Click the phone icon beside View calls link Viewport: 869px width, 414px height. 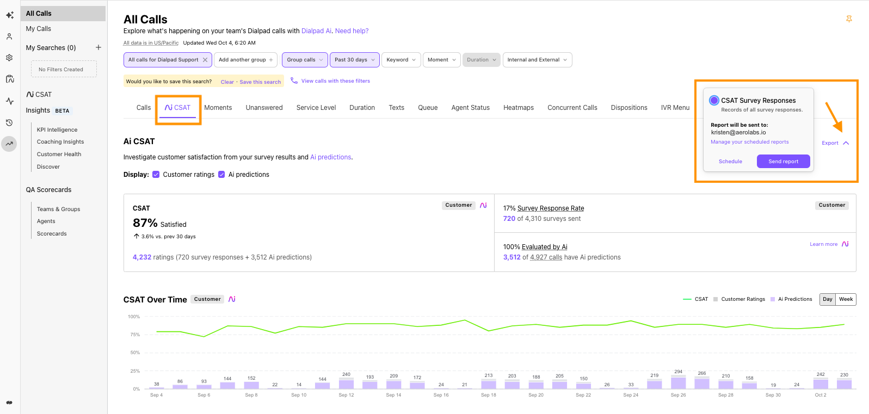click(294, 81)
